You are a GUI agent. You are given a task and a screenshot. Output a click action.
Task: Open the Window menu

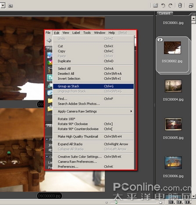tap(100, 33)
